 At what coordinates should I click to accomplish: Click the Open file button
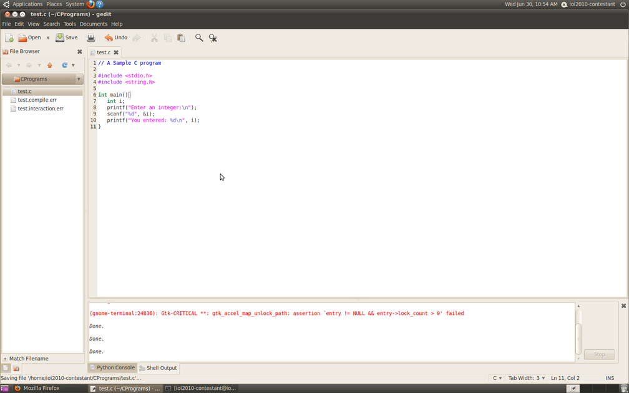pyautogui.click(x=30, y=37)
